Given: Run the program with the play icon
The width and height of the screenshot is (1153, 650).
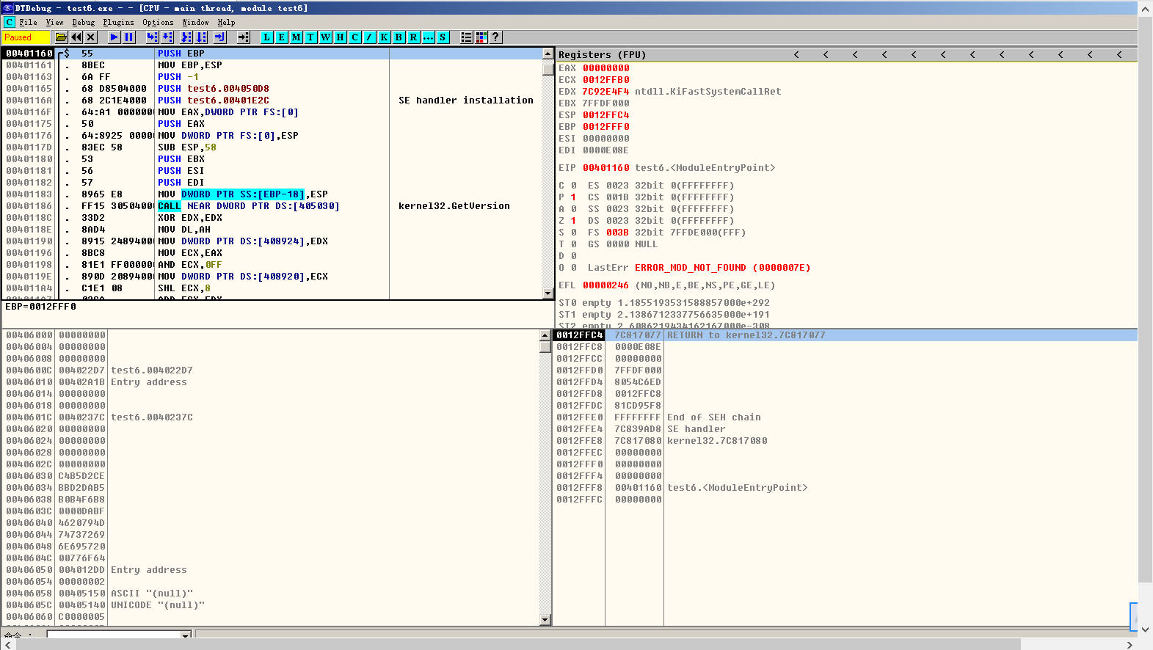Looking at the screenshot, I should 114,37.
